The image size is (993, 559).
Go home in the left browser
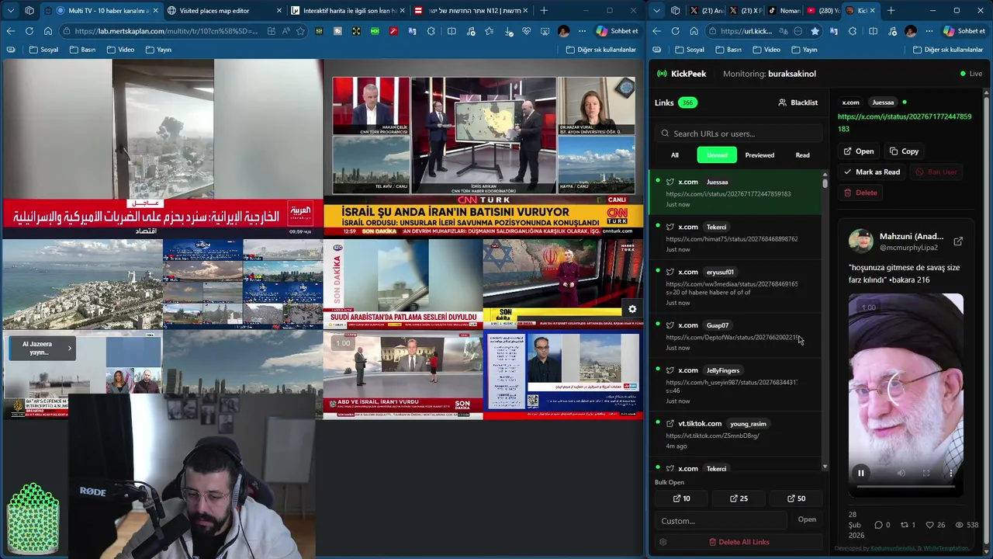point(48,31)
